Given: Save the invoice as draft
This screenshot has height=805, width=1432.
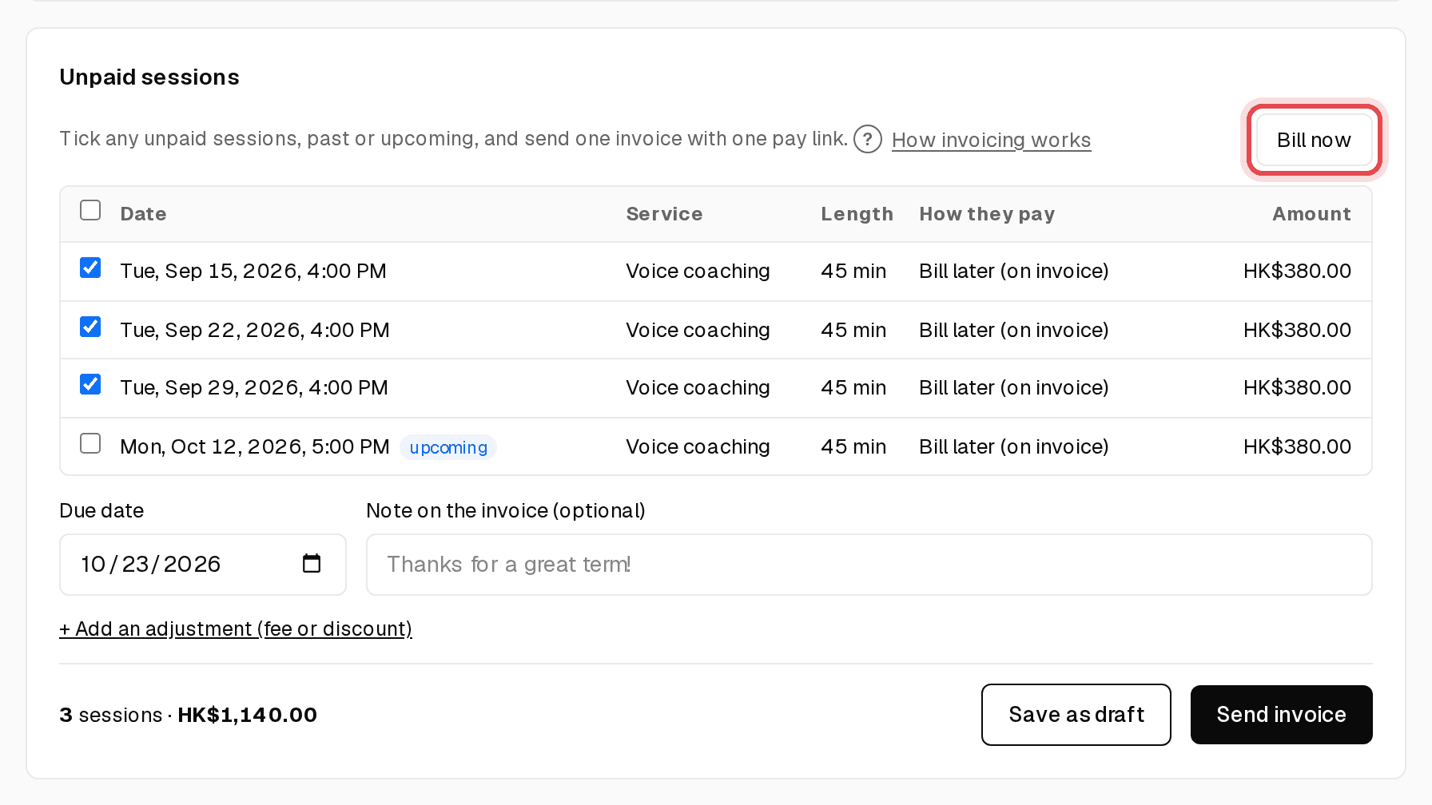Looking at the screenshot, I should (1076, 715).
